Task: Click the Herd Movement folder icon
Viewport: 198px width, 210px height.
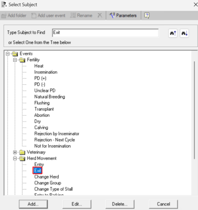Action: tap(22, 159)
